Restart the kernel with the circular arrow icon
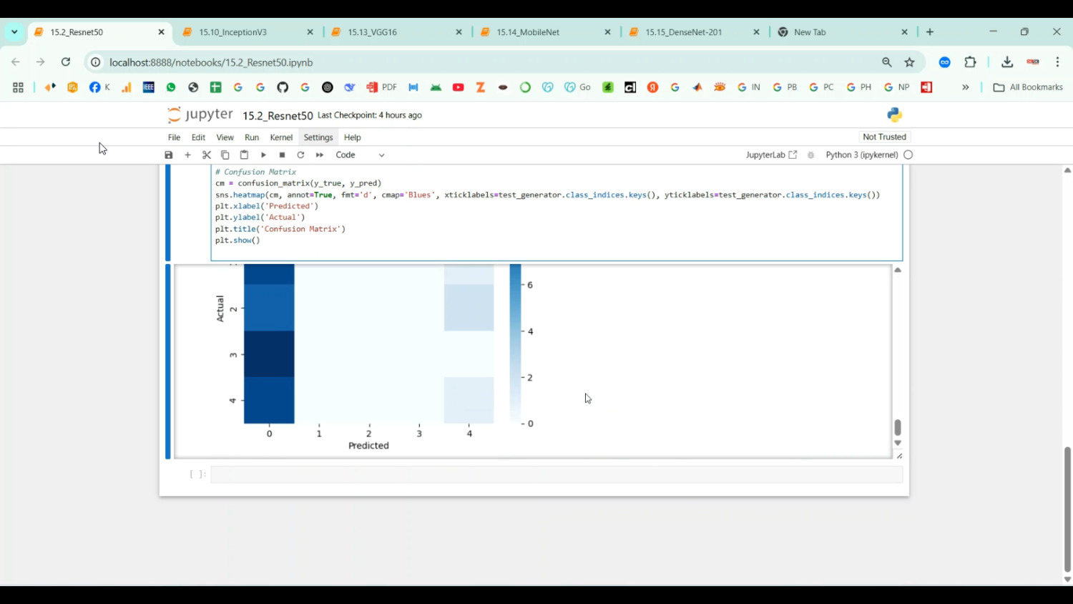The height and width of the screenshot is (604, 1073). [x=301, y=155]
